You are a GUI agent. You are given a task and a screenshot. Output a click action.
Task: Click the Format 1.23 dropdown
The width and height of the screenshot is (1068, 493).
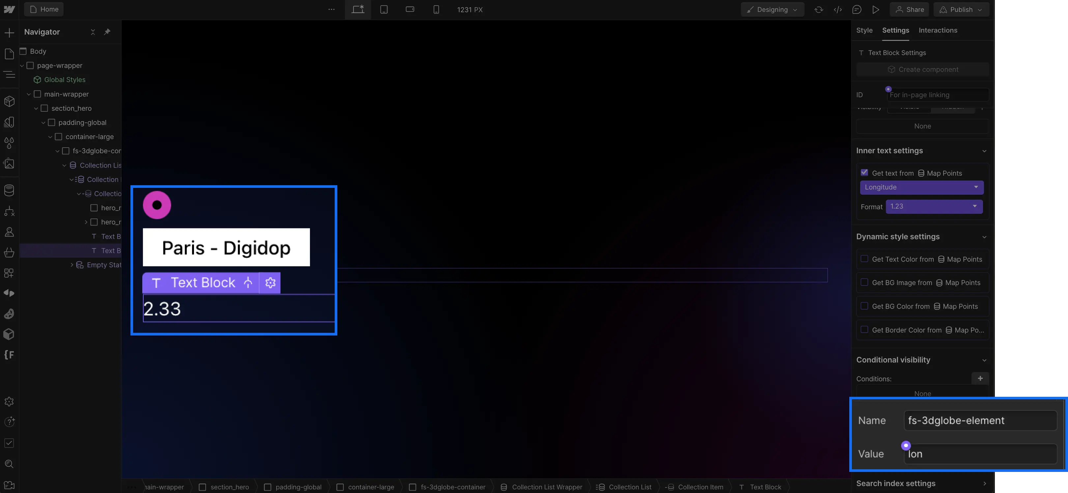(x=934, y=206)
